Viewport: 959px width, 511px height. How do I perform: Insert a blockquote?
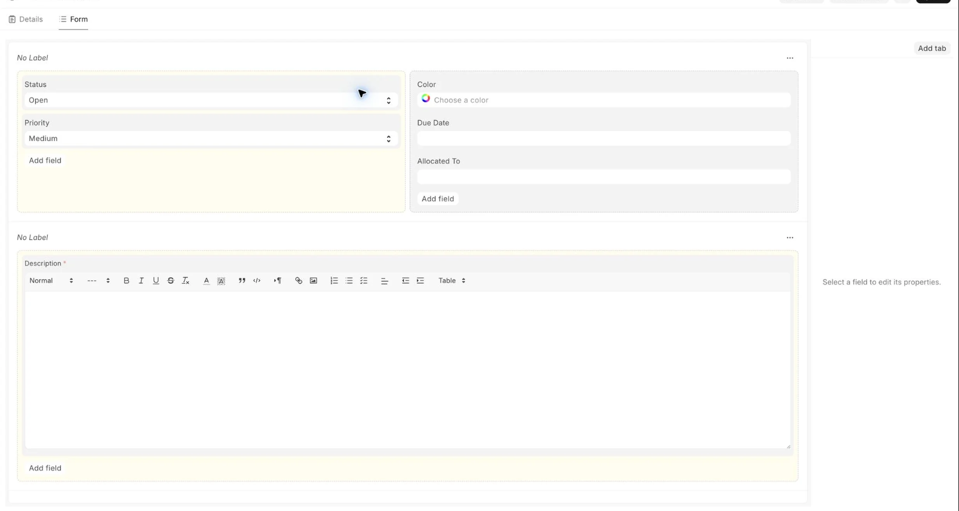[x=242, y=280]
